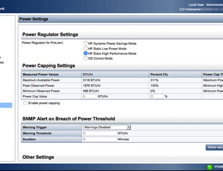The image size is (223, 171).
Task: Click the 5118 BTU/hr maximum power value
Action: point(92,80)
